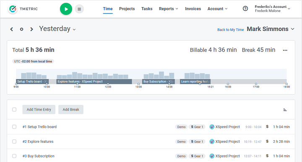The width and height of the screenshot is (302, 162).
Task: Open task link #3
Action: (x=24, y=156)
